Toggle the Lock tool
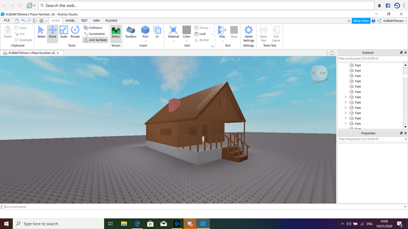The width and height of the screenshot is (408, 229). 200,34
